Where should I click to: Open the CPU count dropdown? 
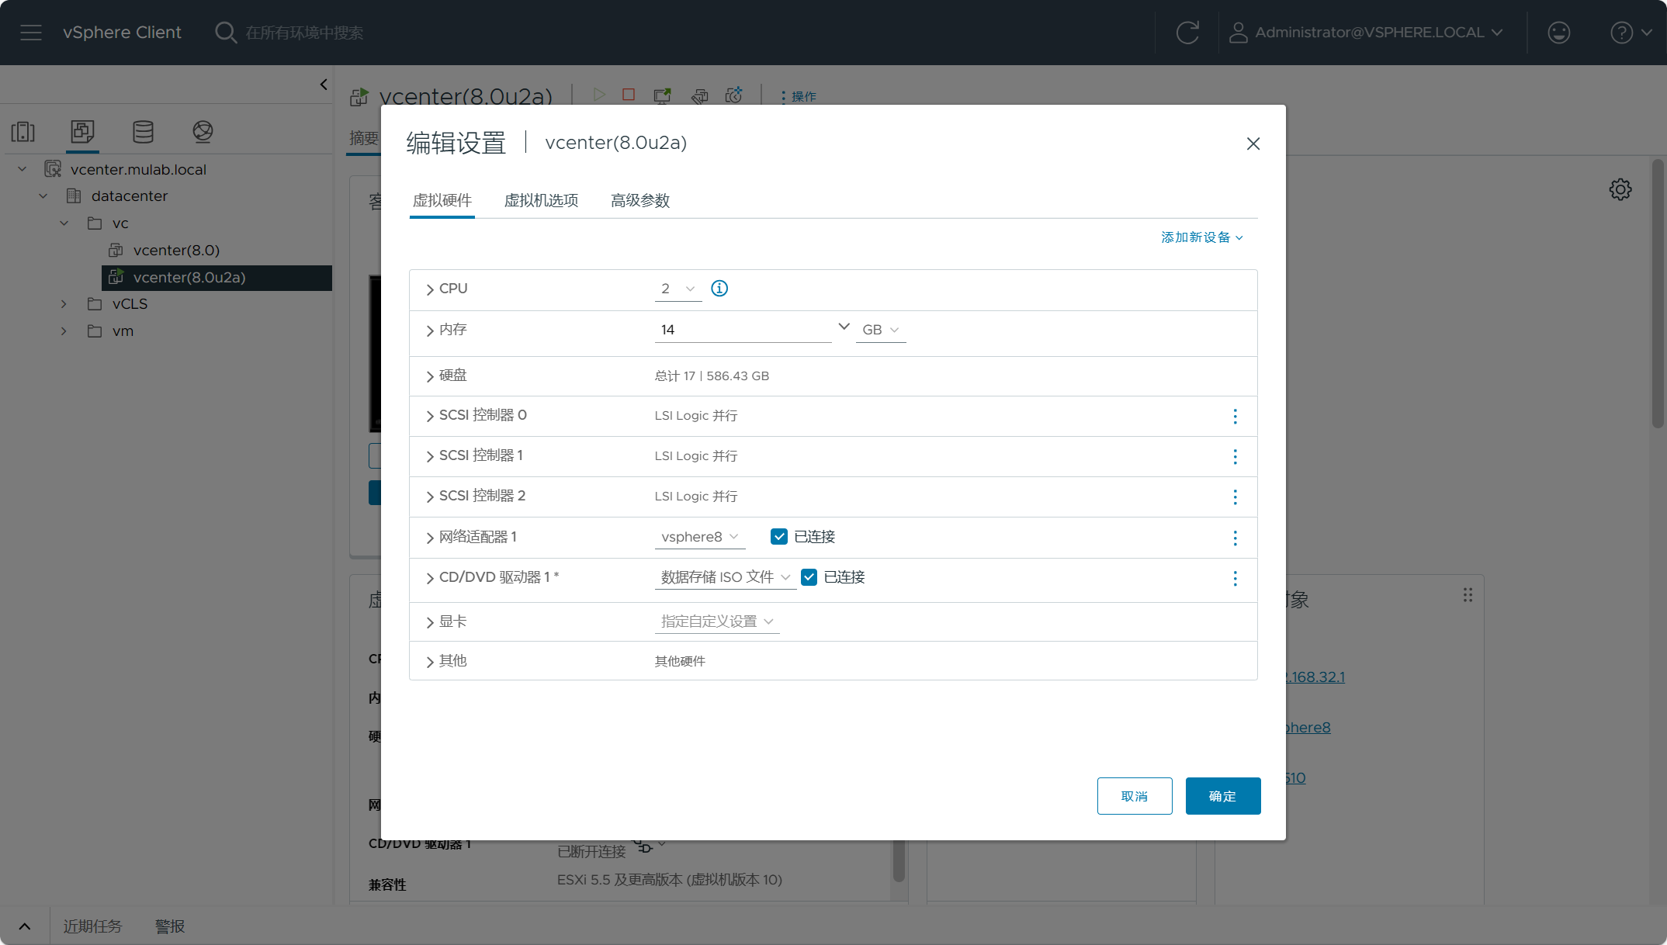point(678,289)
